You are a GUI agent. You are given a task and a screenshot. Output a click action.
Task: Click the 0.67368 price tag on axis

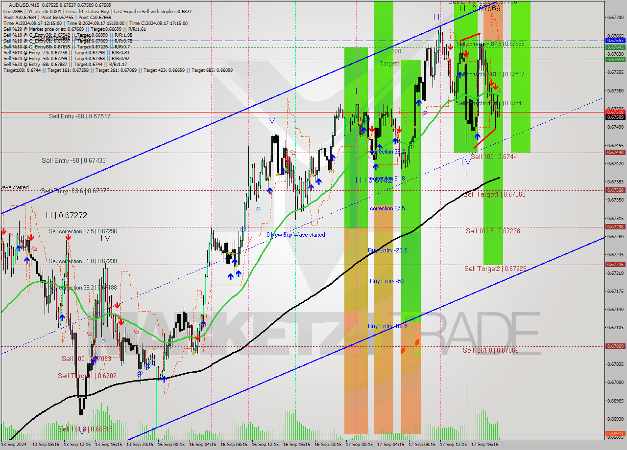pos(615,190)
